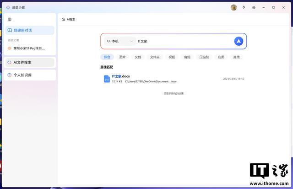Open history item 撰写小米17 Pro评测
This screenshot has height=189, width=293.
(x=29, y=49)
